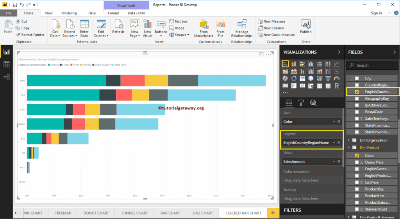Pick the pie chart visualization
This screenshot has width=400, height=219.
pos(285,79)
